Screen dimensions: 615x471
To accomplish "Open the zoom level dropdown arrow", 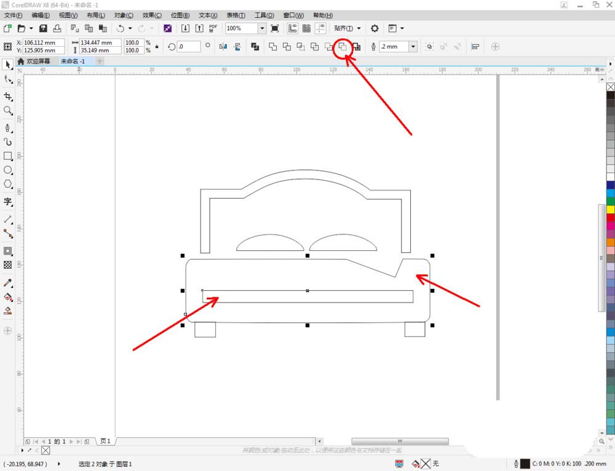I will (x=262, y=28).
